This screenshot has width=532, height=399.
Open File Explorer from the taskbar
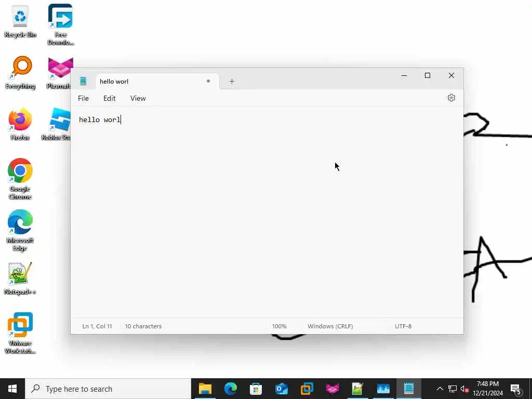pyautogui.click(x=205, y=389)
